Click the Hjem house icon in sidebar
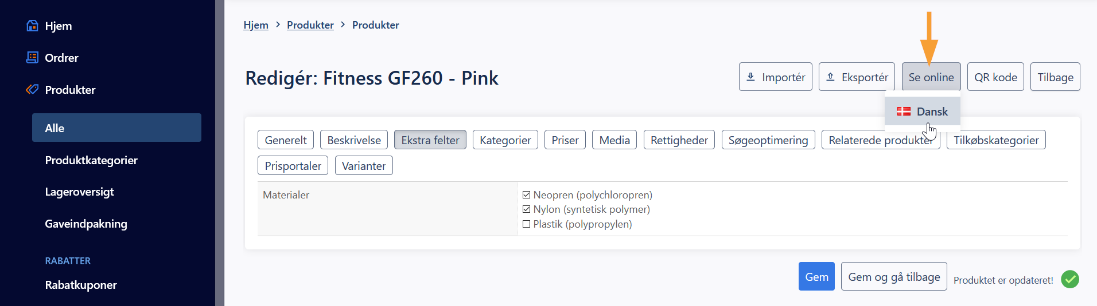Image resolution: width=1097 pixels, height=306 pixels. (32, 26)
